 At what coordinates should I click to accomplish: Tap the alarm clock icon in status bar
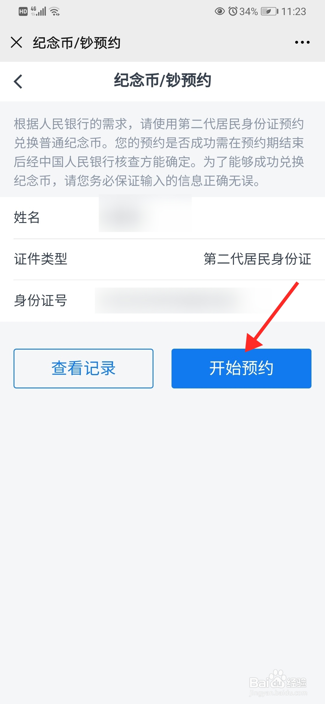(233, 11)
